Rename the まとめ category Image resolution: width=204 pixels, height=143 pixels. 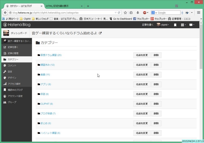(142, 123)
